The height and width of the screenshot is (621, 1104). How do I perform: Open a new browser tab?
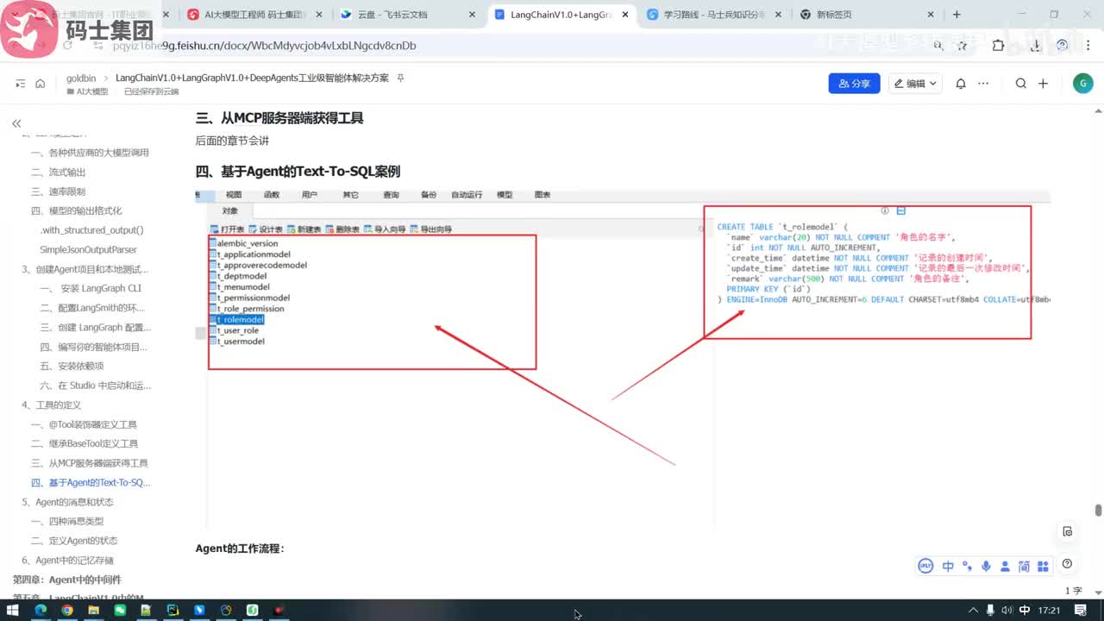point(957,15)
